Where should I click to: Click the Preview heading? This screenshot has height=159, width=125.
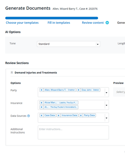(118, 83)
